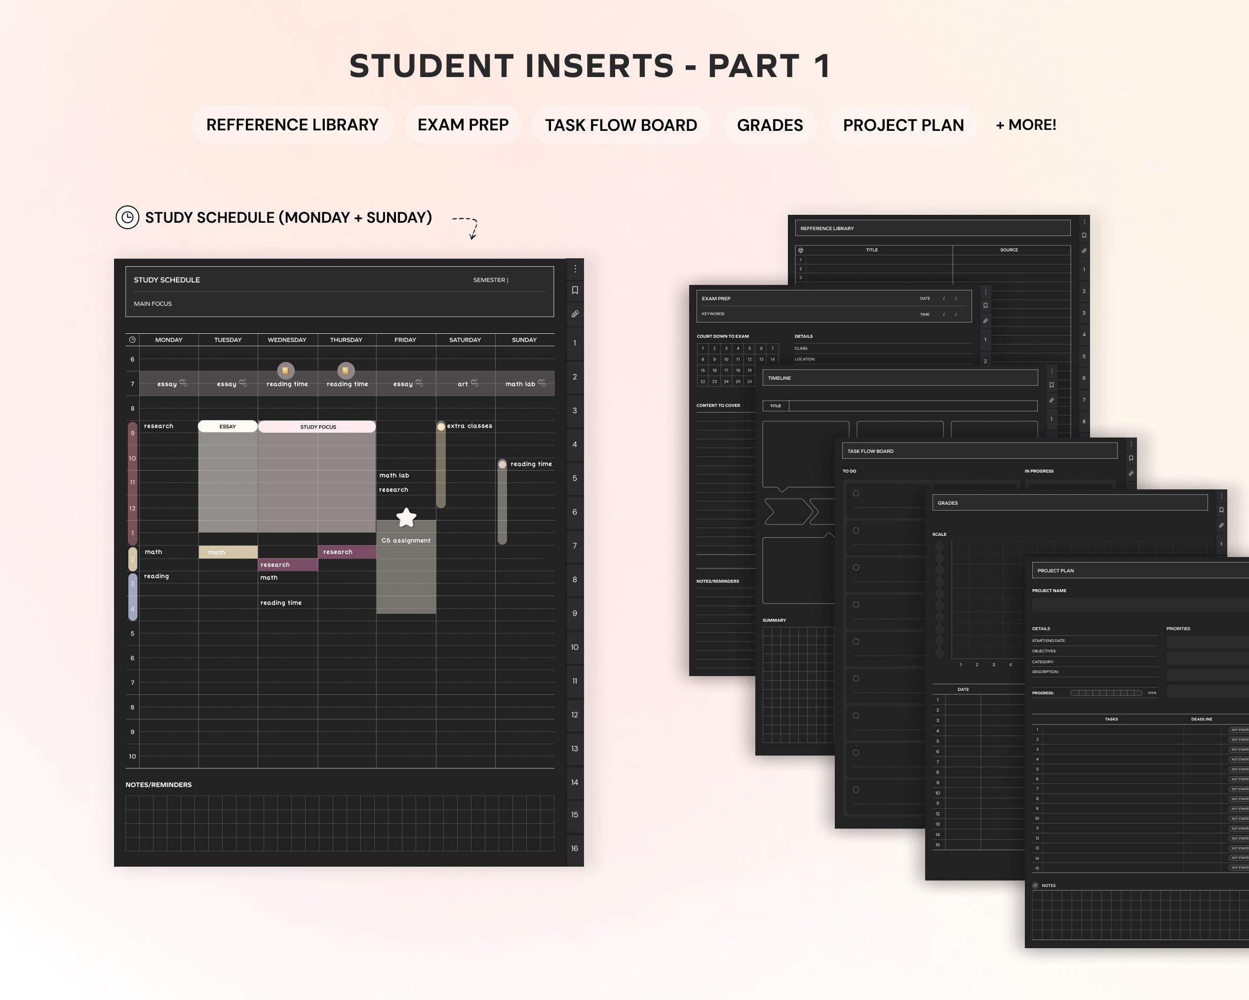
Task: Open three-dot menu on Exam Prep page
Action: coord(985,292)
